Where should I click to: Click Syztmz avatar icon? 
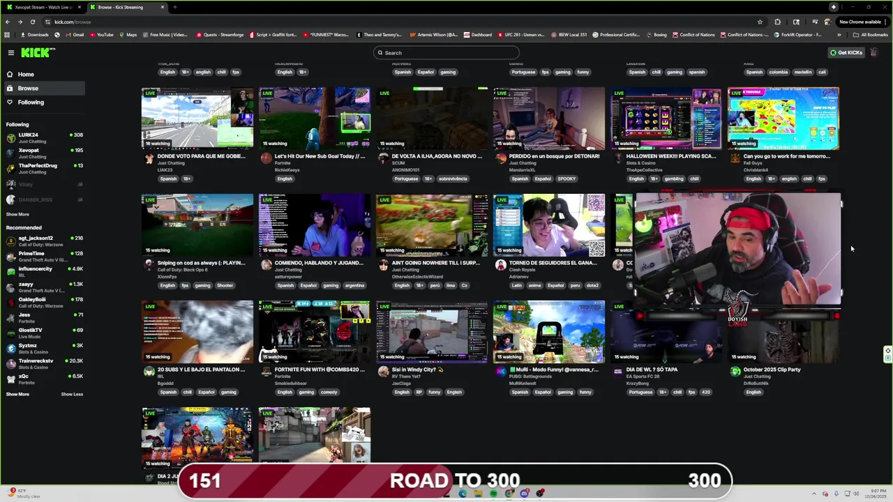[x=11, y=348]
